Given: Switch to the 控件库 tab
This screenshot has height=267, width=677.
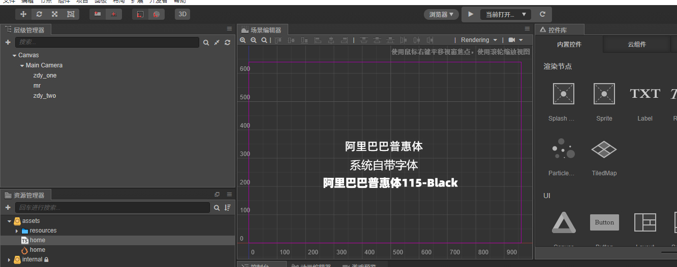Looking at the screenshot, I should tap(560, 30).
